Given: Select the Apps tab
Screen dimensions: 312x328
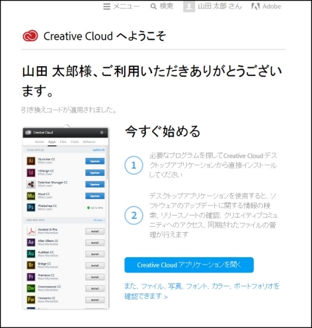Looking at the screenshot, I should click(x=52, y=142).
